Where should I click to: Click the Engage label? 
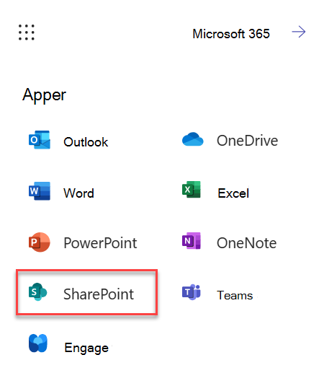[86, 348]
